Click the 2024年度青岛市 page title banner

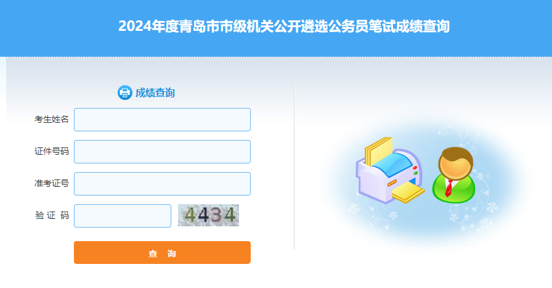[x=284, y=27]
